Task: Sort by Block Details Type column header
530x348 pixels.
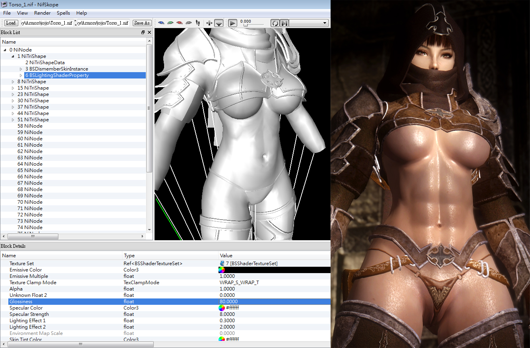Action: tap(170, 256)
